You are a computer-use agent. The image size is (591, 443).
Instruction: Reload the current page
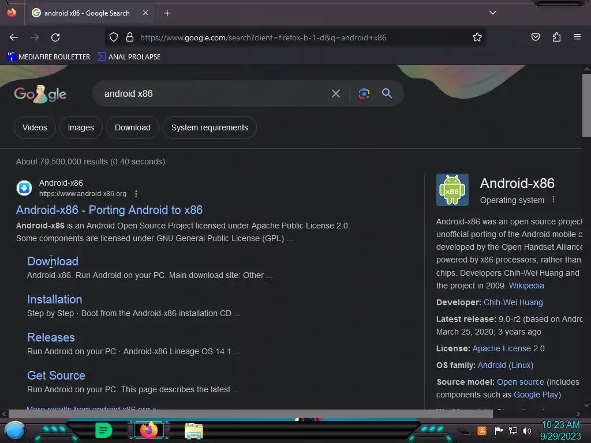(x=55, y=37)
